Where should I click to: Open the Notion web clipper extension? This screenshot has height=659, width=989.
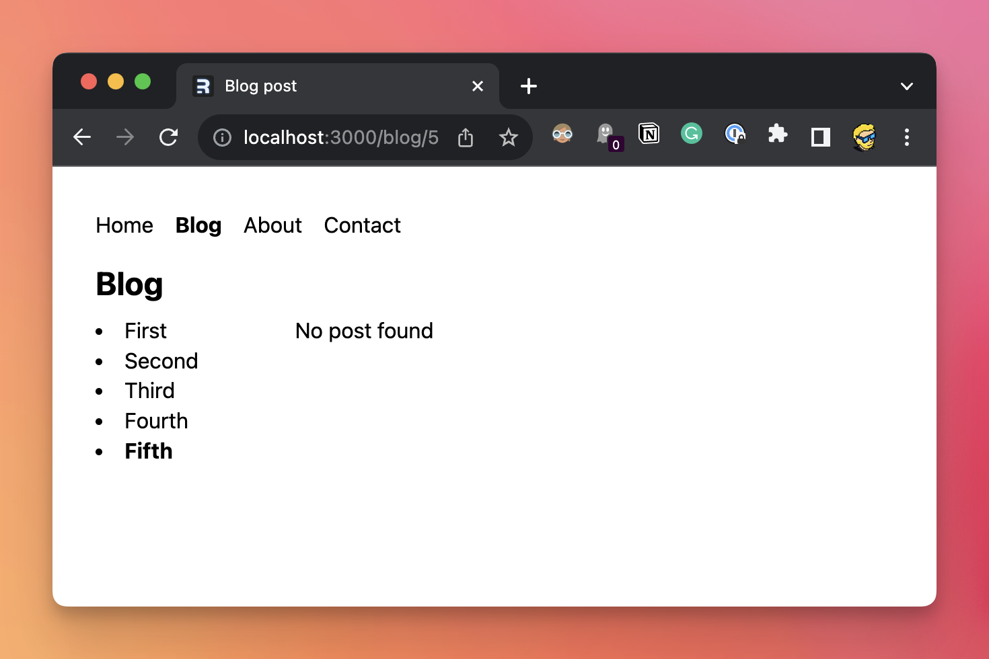tap(649, 134)
